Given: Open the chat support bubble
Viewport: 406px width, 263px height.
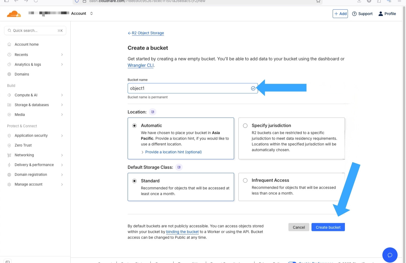Looking at the screenshot, I should pos(390,255).
